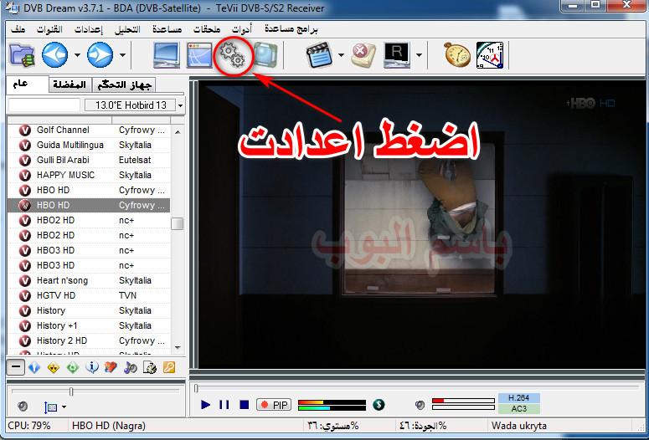Screen dimensions: 649x440
Task: Toggle the speaker mute under channel list
Action: tap(23, 407)
